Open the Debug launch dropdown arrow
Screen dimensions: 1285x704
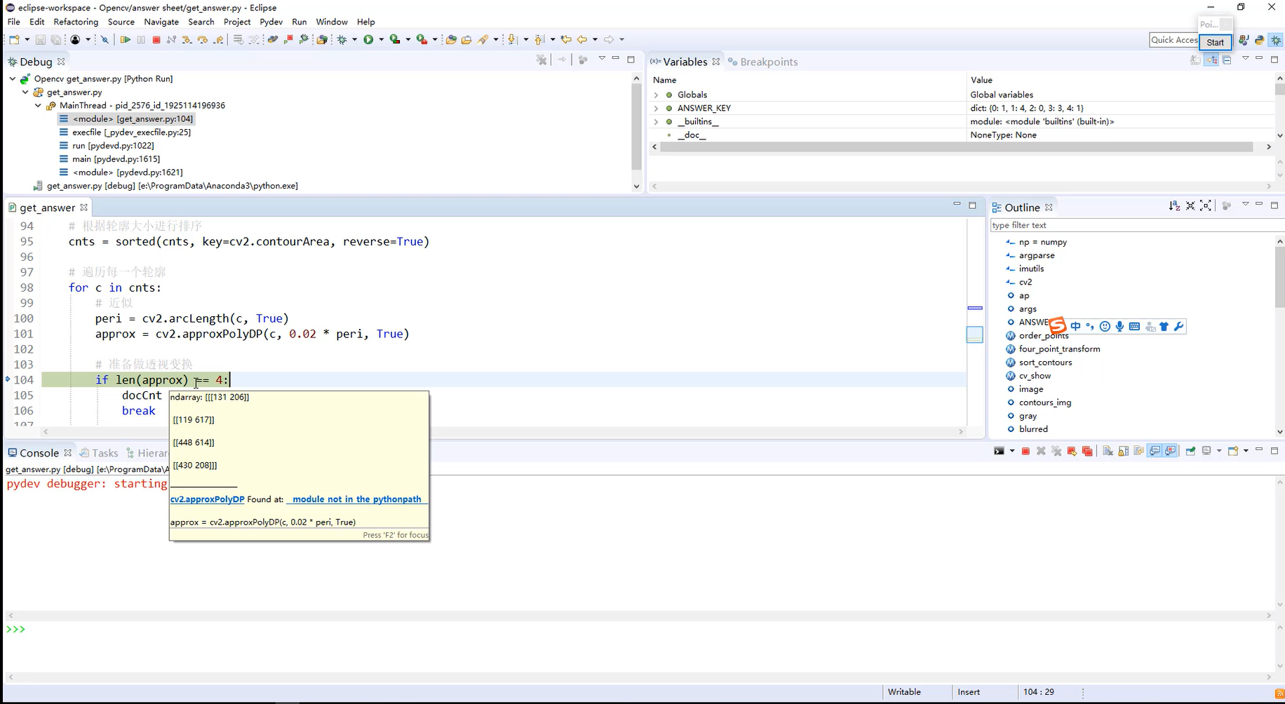(354, 40)
